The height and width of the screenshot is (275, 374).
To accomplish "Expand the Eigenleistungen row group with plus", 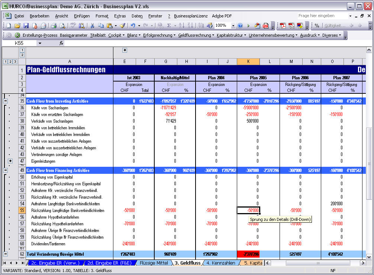I will coord(10,161).
